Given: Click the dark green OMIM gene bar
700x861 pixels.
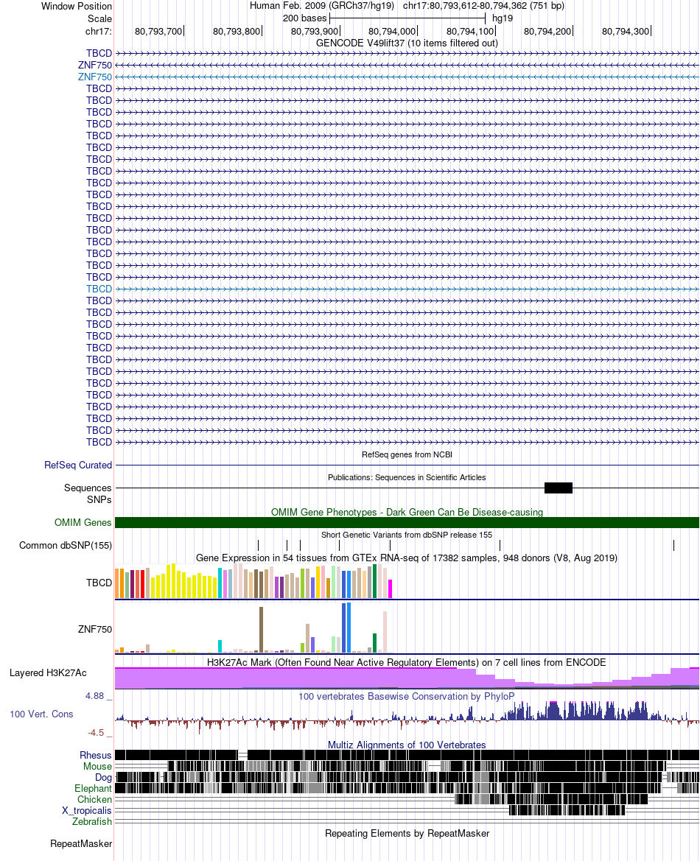Looking at the screenshot, I should click(x=407, y=523).
